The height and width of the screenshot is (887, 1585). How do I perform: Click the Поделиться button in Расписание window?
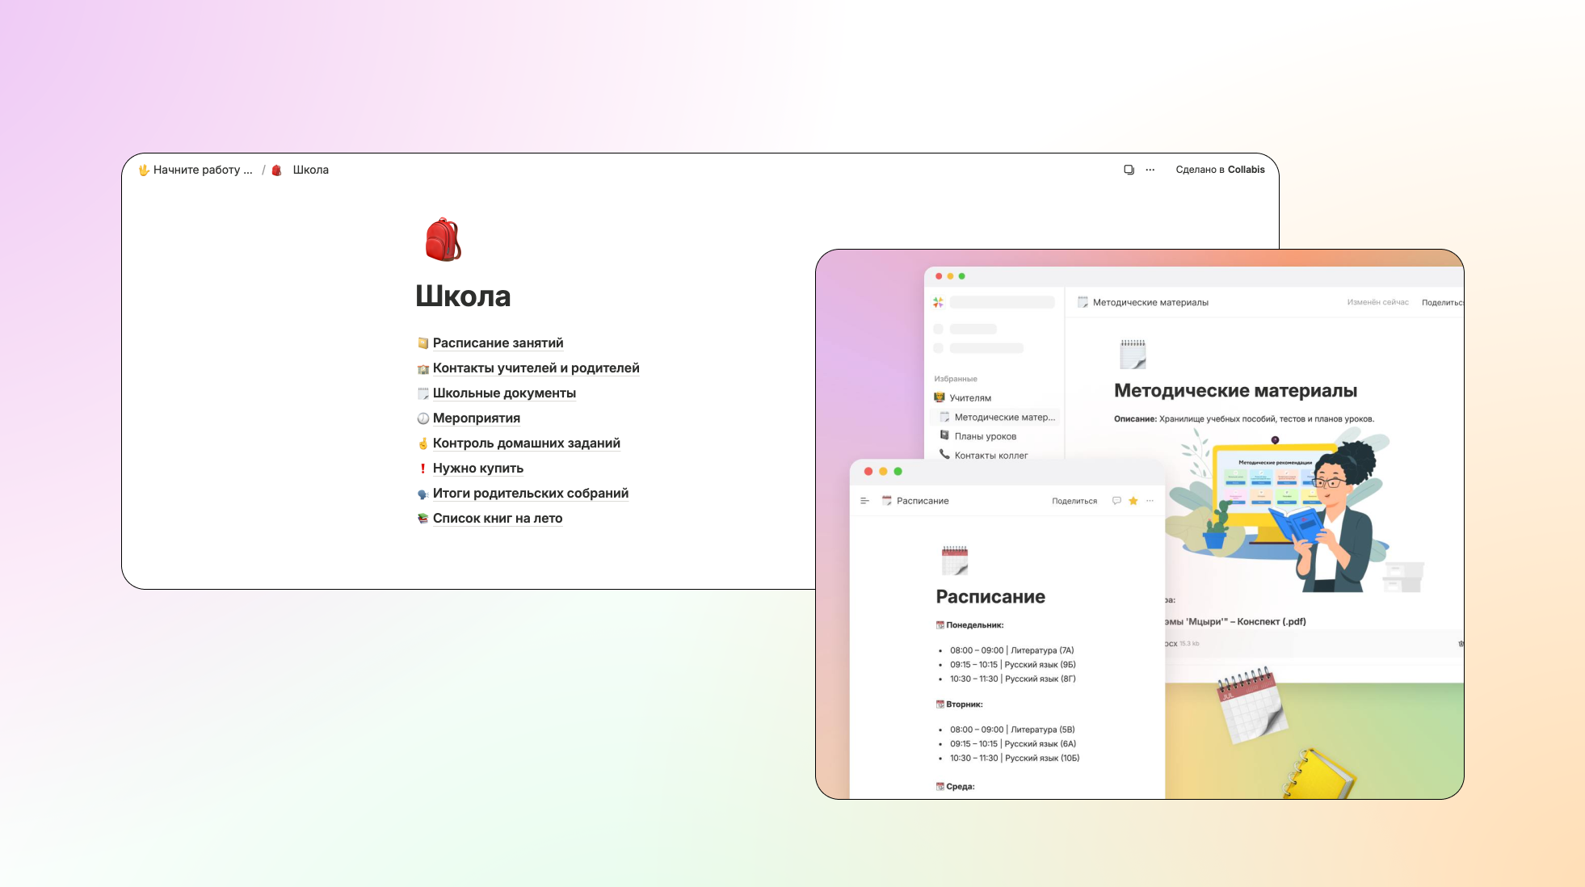(x=1074, y=501)
